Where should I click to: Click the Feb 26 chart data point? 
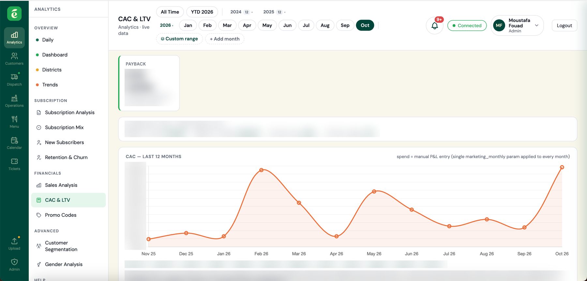[261, 170]
